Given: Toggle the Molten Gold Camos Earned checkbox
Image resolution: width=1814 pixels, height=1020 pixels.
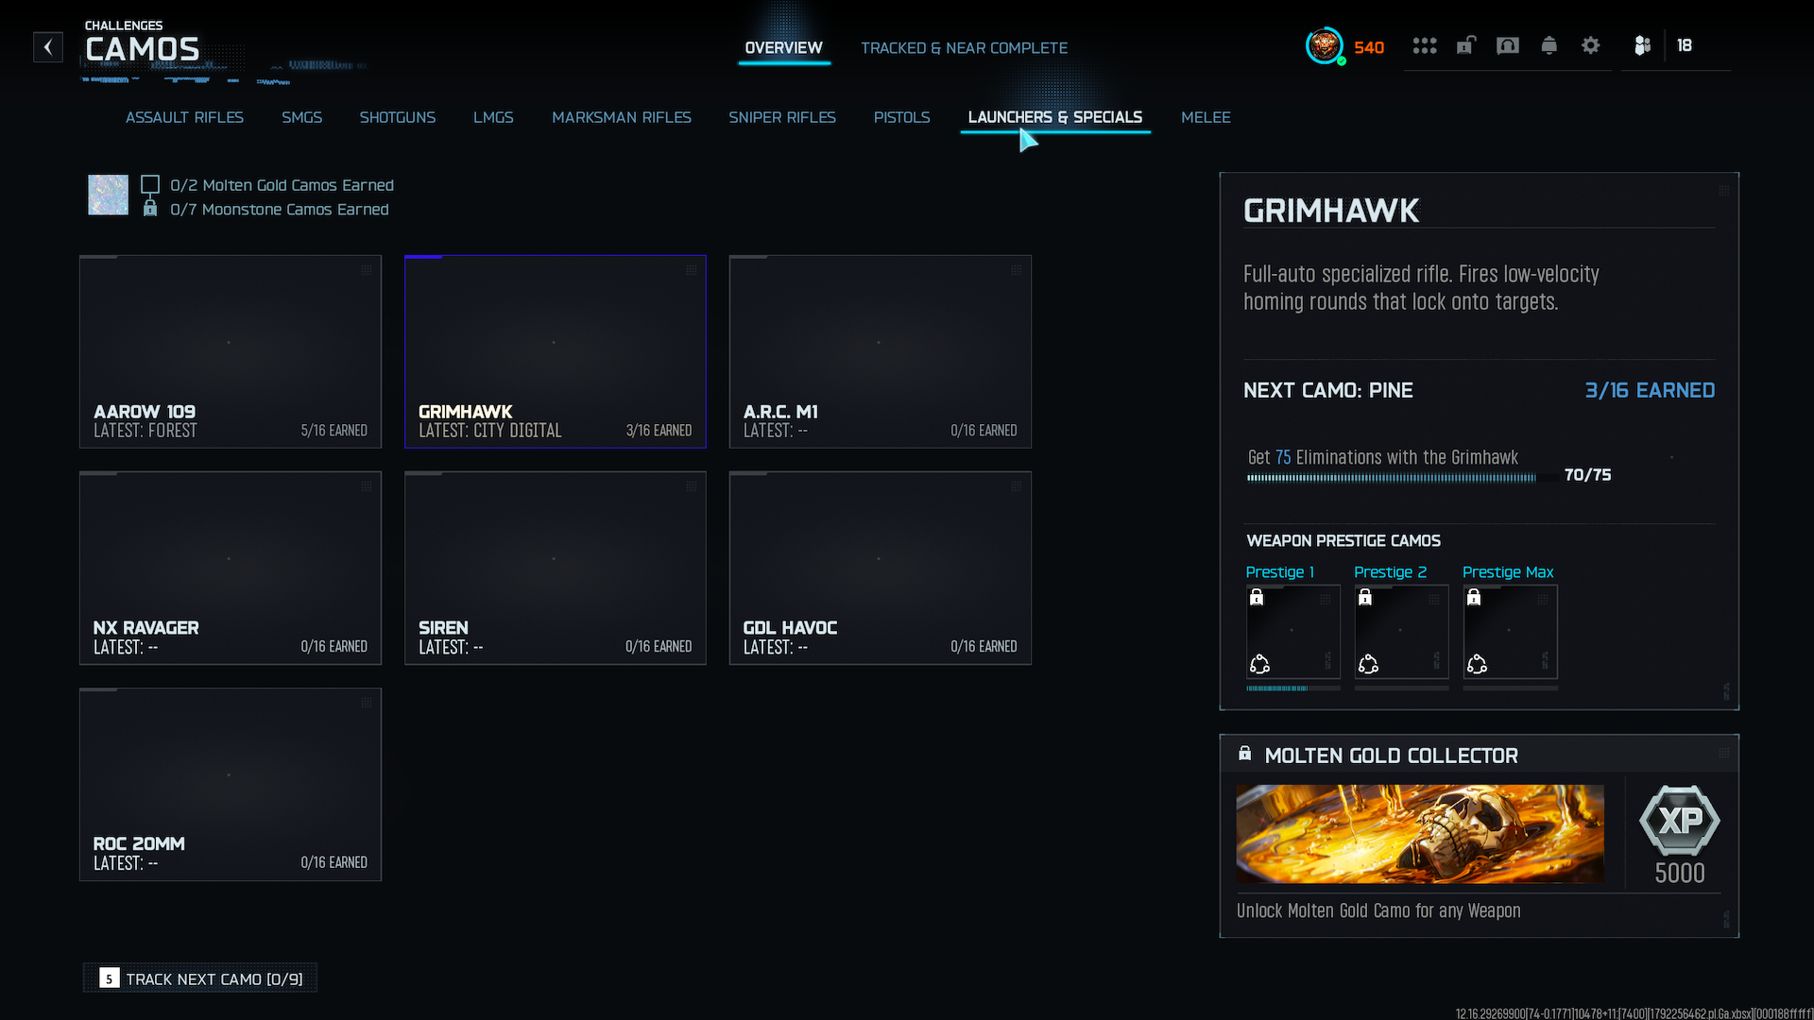Looking at the screenshot, I should click(x=150, y=185).
